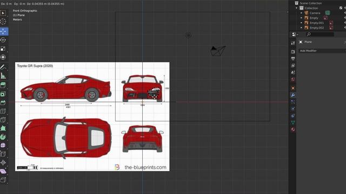Image resolution: width=346 pixels, height=194 pixels.
Task: Open the Properties editor type dropdown
Action: coord(295,34)
